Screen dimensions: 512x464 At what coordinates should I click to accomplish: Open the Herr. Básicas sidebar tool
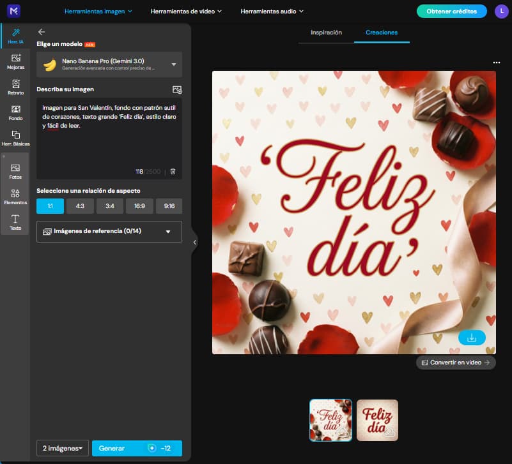15,138
